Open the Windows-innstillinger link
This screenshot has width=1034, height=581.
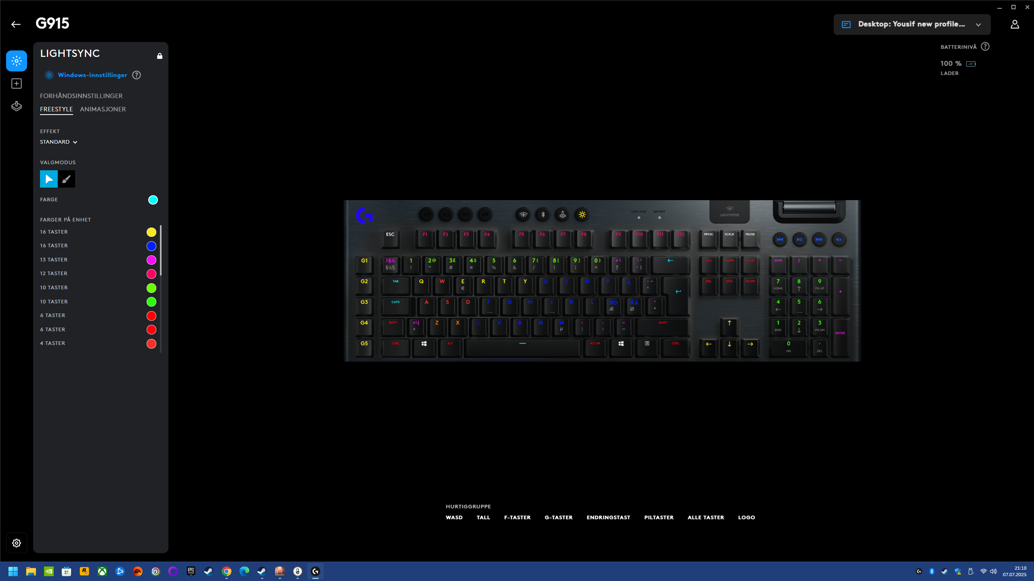(x=92, y=75)
